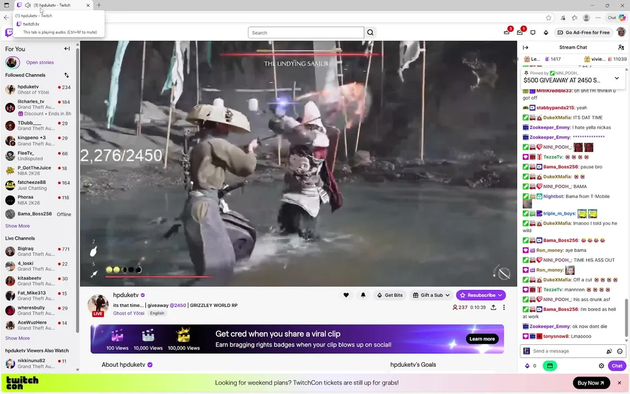
Task: Open Prime loot crown icon
Action: (506, 32)
